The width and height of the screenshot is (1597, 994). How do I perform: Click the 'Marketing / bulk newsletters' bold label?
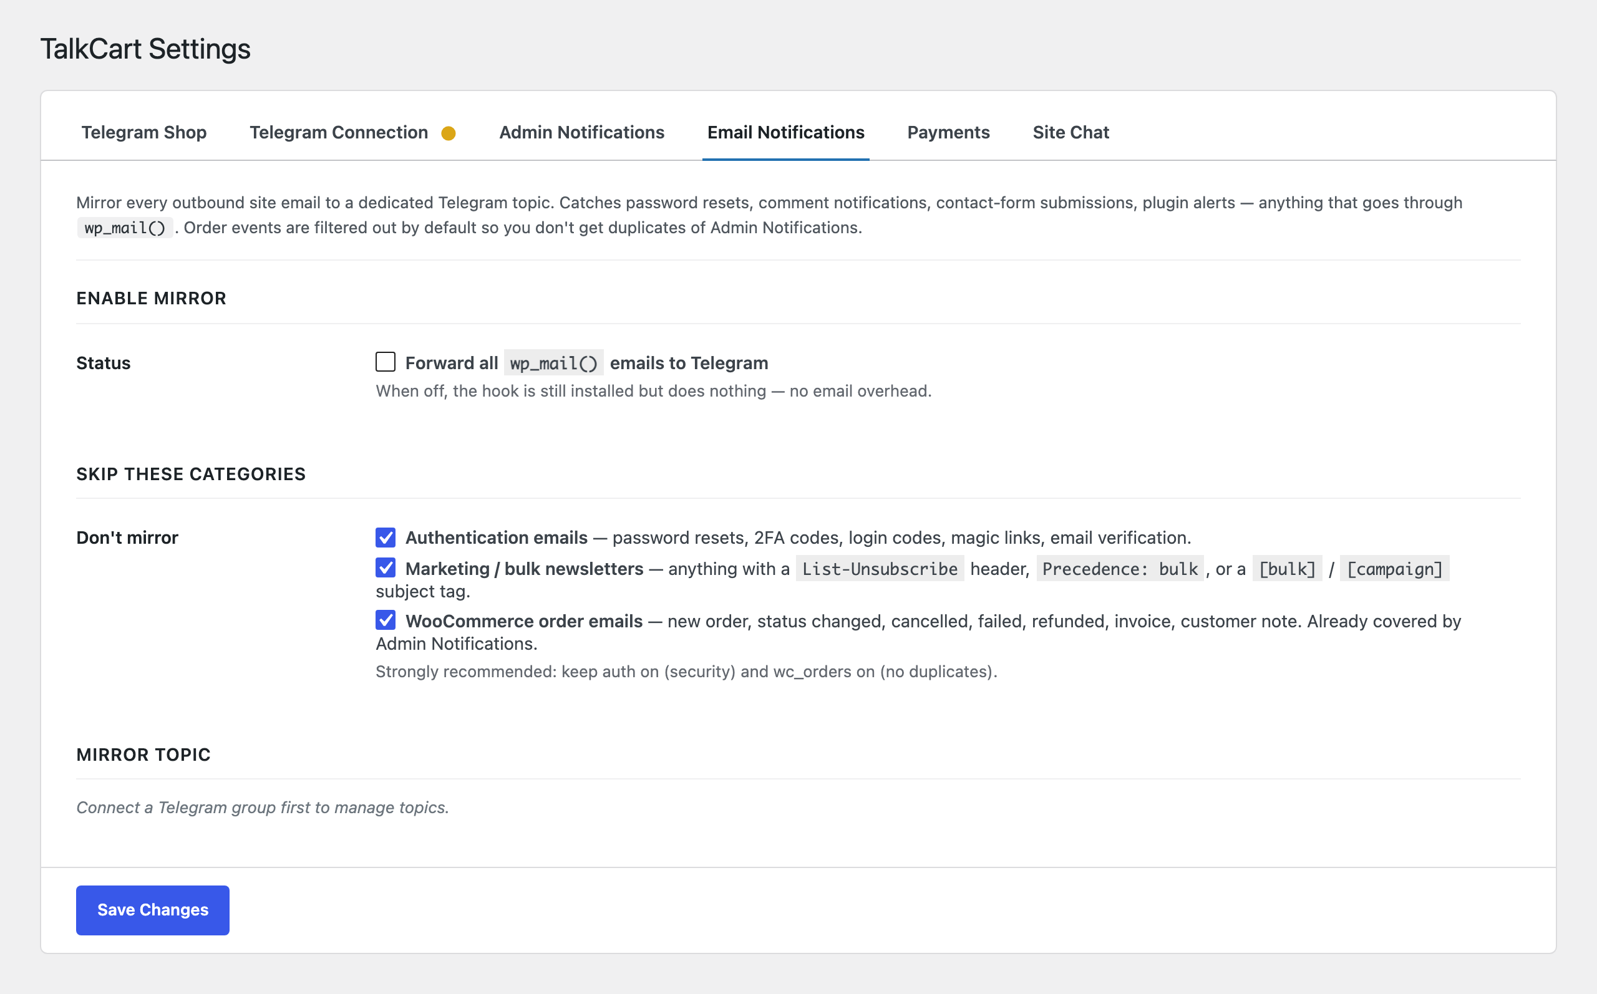point(525,569)
